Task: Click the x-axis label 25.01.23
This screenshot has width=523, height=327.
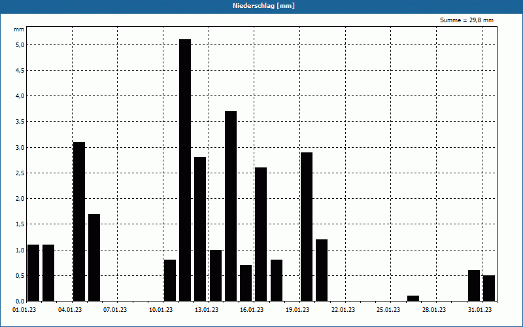Action: 388,310
